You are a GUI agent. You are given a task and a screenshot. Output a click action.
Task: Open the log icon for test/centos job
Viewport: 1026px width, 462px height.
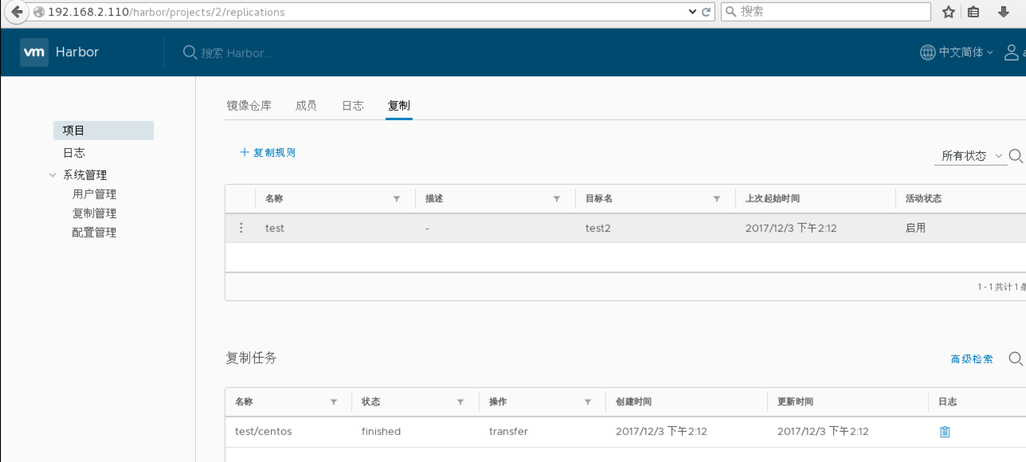coord(945,432)
